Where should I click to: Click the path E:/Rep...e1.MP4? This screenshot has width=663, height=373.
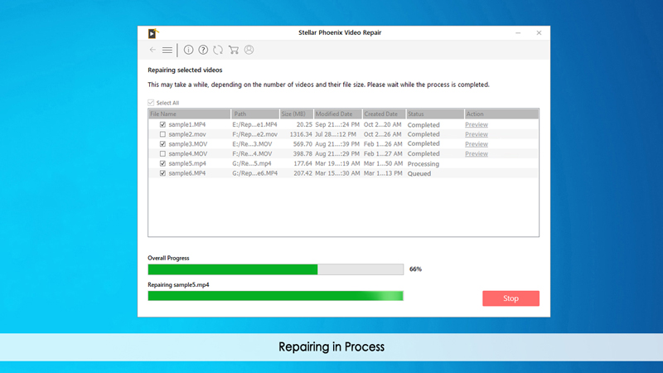point(254,125)
